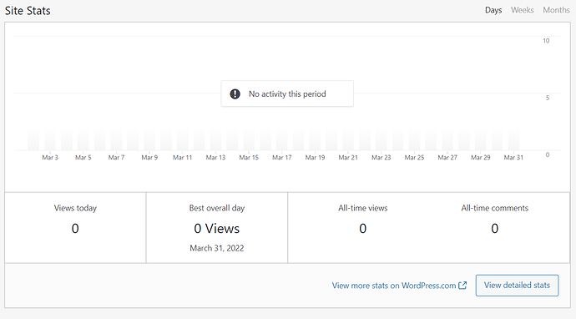Click the Mar 9 axis label
Image resolution: width=576 pixels, height=319 pixels.
149,157
